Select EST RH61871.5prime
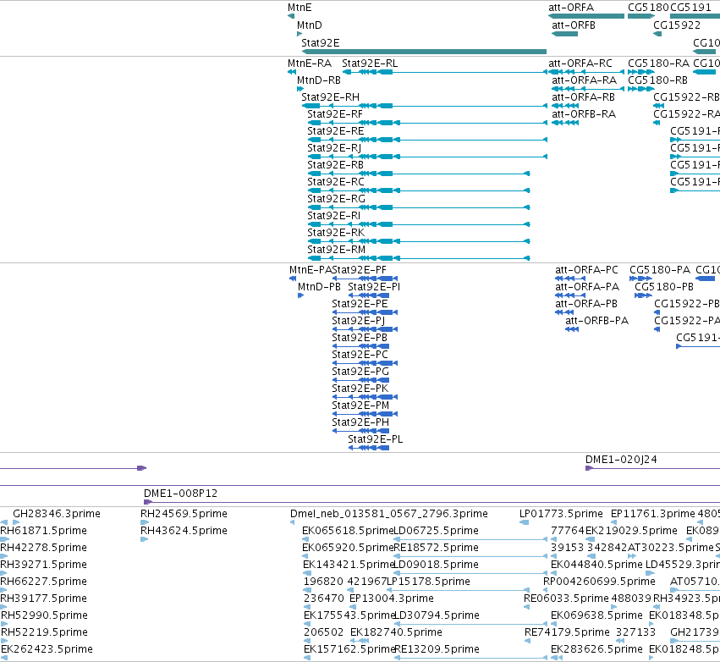The width and height of the screenshot is (720, 662). pos(44,531)
